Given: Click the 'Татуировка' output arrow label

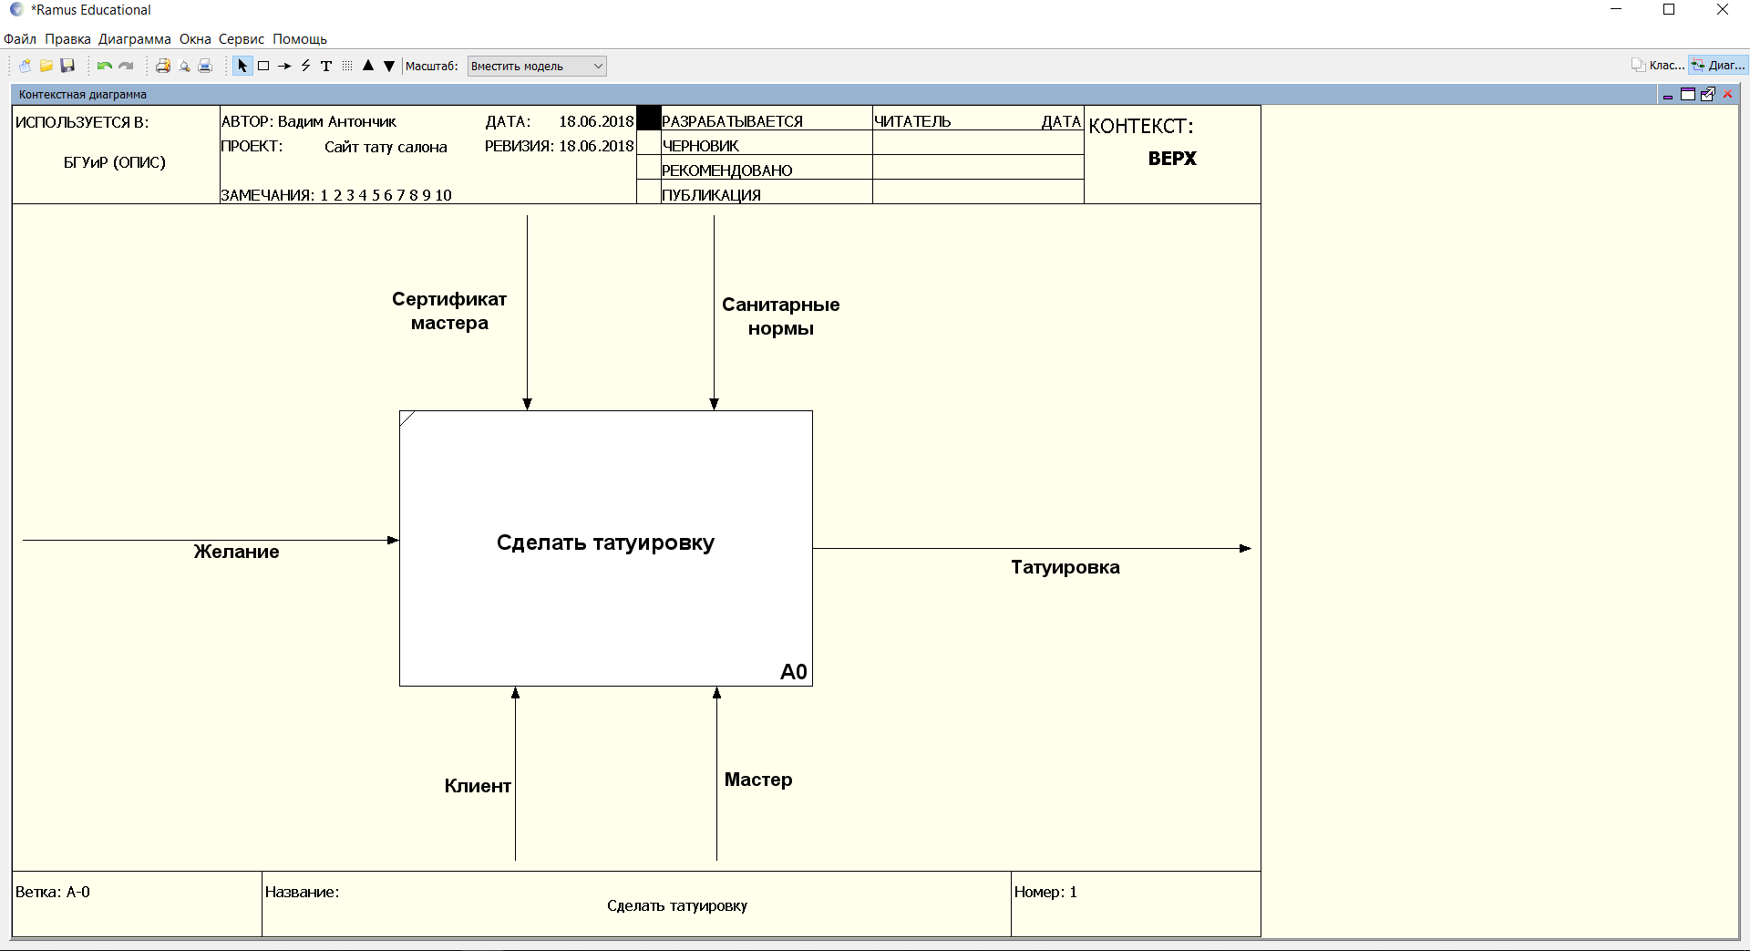Looking at the screenshot, I should [x=1065, y=567].
